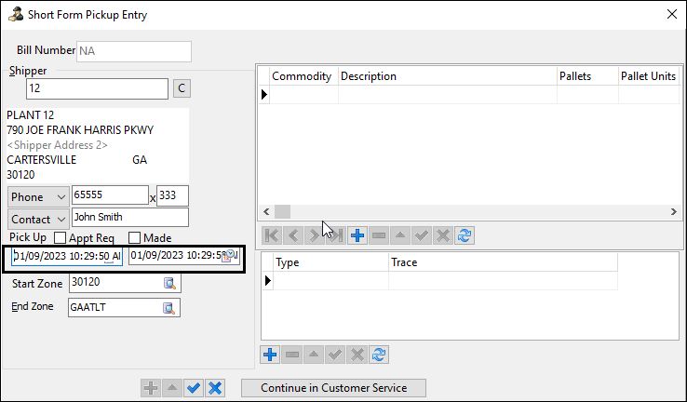687x402 pixels.
Task: Expand the Contact type dropdown
Action: tap(61, 218)
